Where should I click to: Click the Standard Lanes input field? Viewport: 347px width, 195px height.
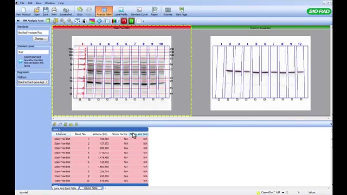pyautogui.click(x=33, y=52)
